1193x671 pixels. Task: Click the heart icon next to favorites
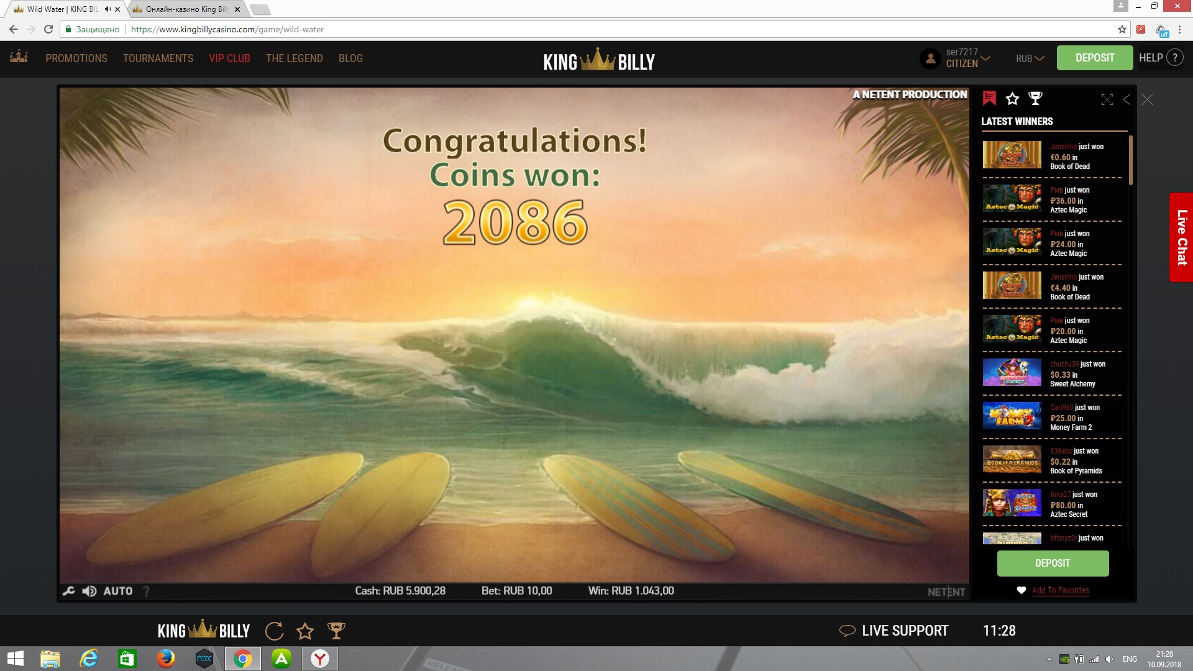click(x=1021, y=590)
